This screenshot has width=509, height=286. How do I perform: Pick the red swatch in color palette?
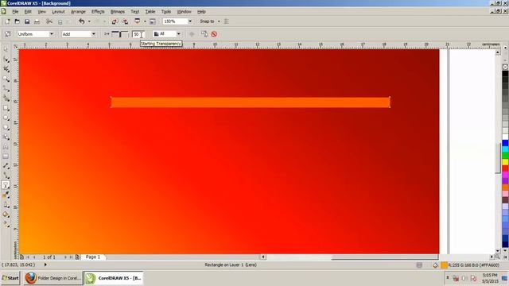pyautogui.click(x=505, y=168)
